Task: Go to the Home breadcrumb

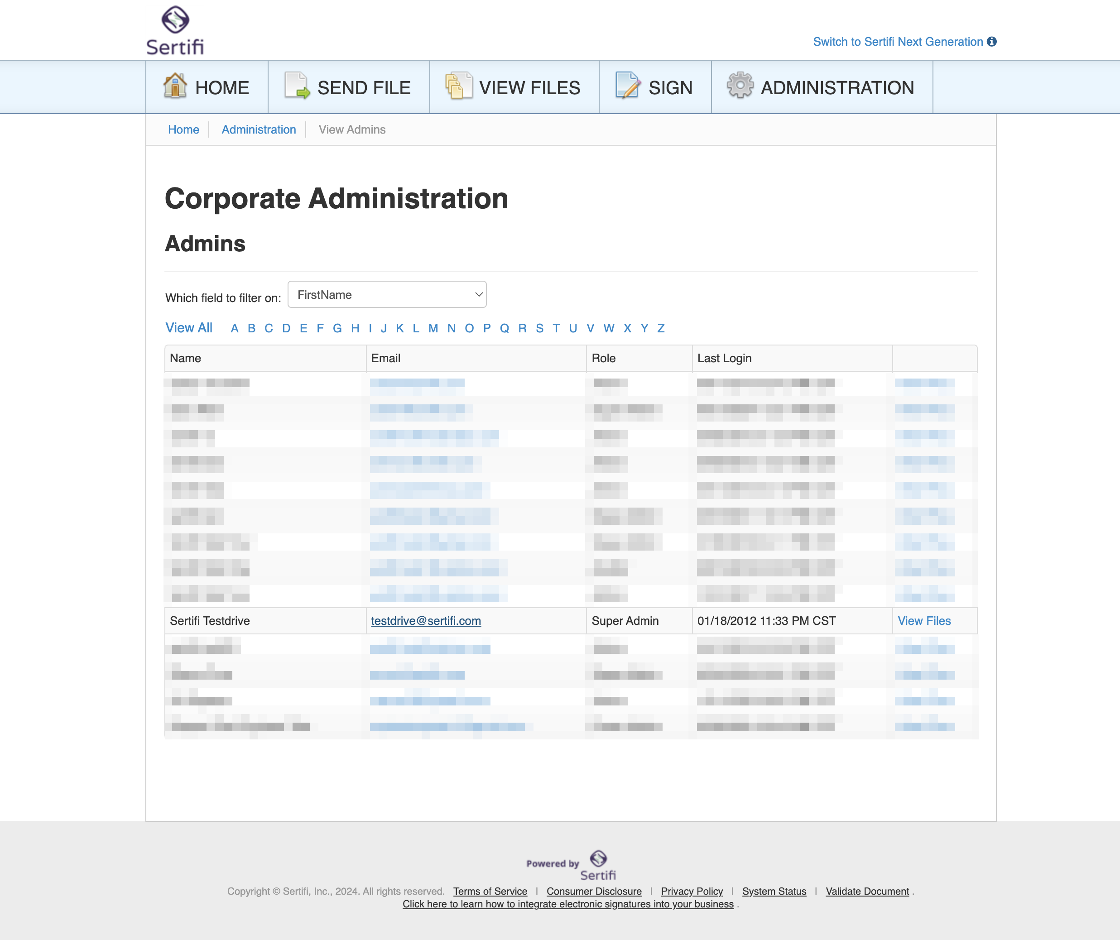Action: pos(183,129)
